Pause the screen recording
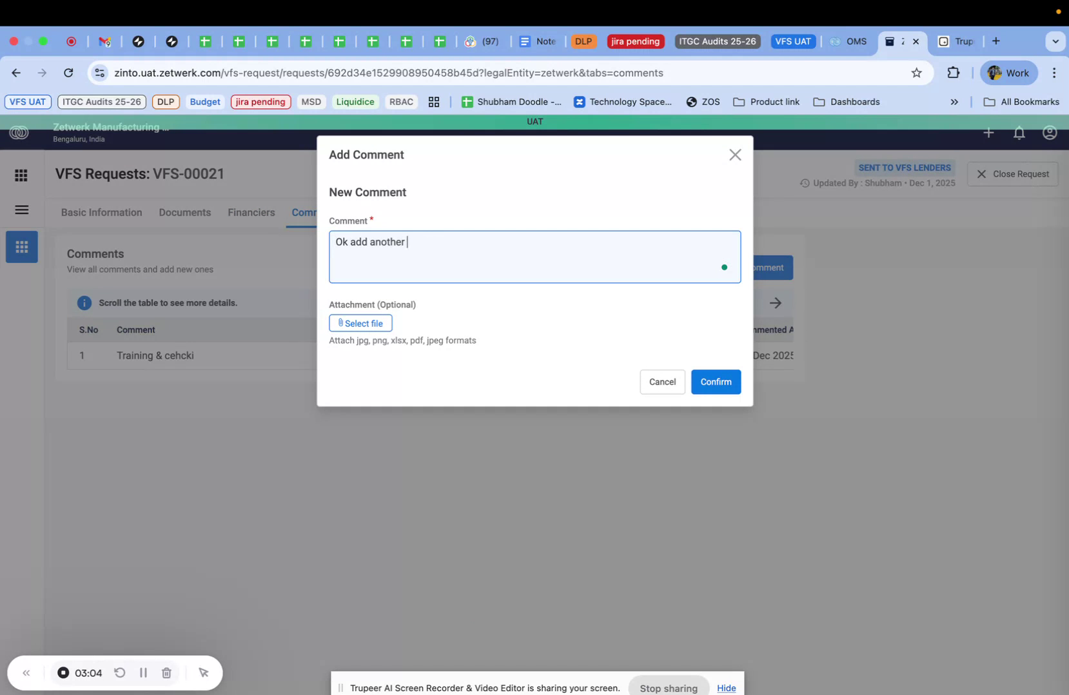 143,672
